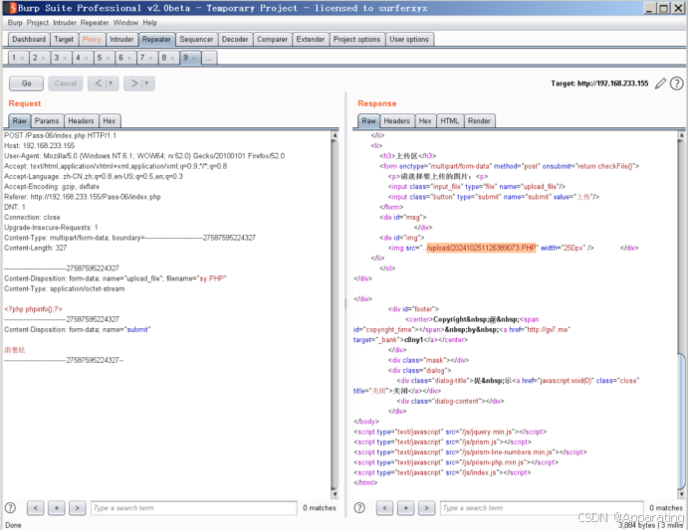Viewport: 689px width, 531px height.
Task: Click the edit target pencil icon
Action: tap(660, 84)
